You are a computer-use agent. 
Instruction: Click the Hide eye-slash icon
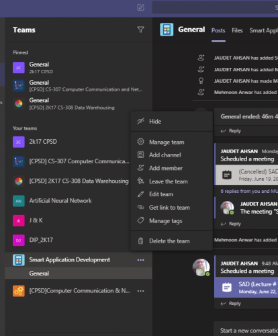pos(140,121)
